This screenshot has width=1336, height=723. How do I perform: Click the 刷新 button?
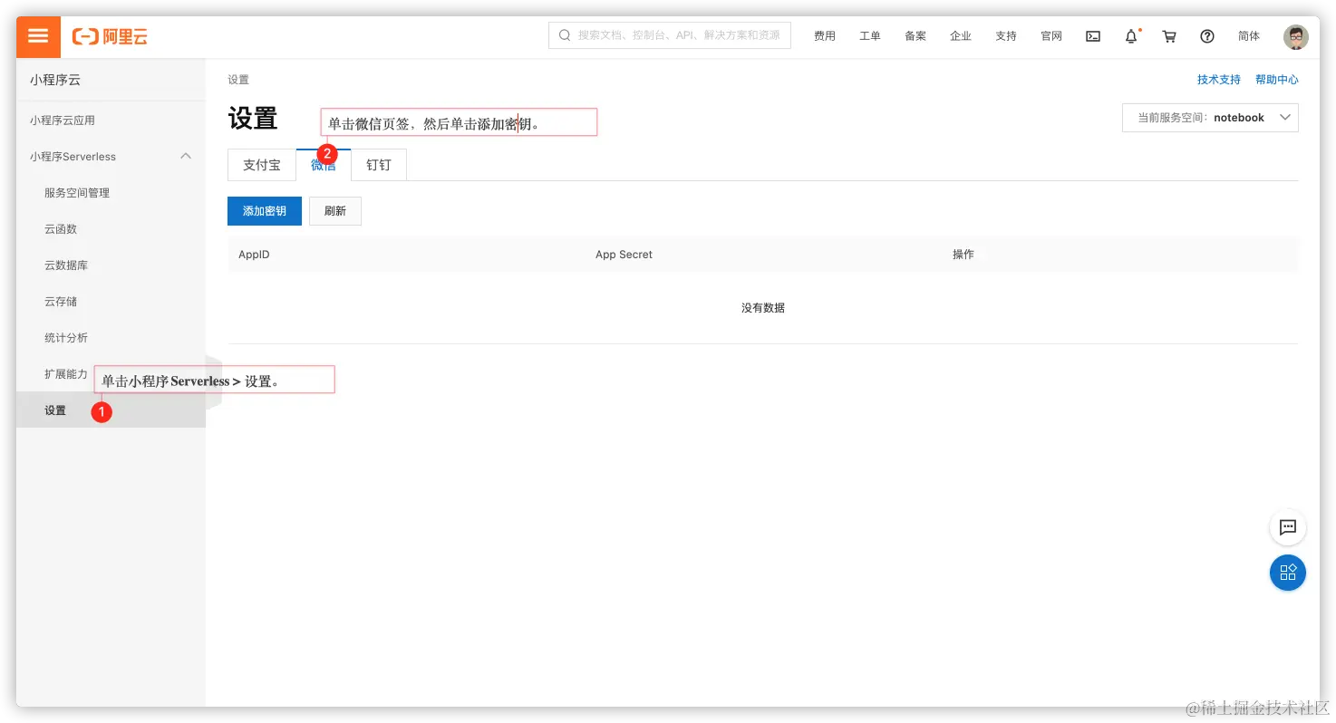(x=335, y=211)
